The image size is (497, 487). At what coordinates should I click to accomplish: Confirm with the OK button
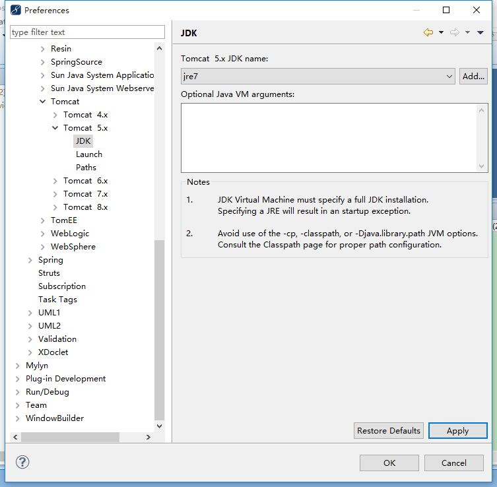click(x=389, y=463)
